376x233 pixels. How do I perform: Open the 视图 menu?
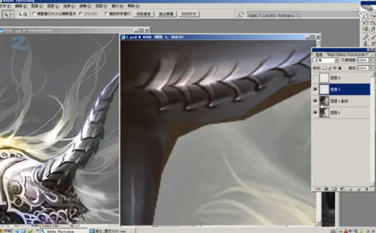pyautogui.click(x=101, y=6)
